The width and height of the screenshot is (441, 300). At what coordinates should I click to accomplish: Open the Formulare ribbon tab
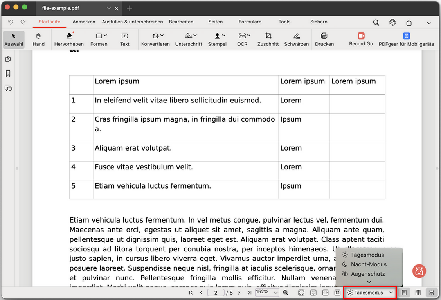(x=250, y=22)
